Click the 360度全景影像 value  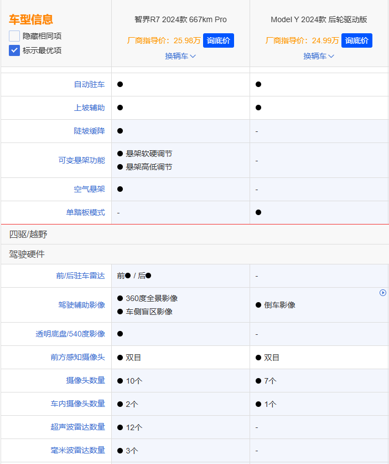tap(152, 298)
